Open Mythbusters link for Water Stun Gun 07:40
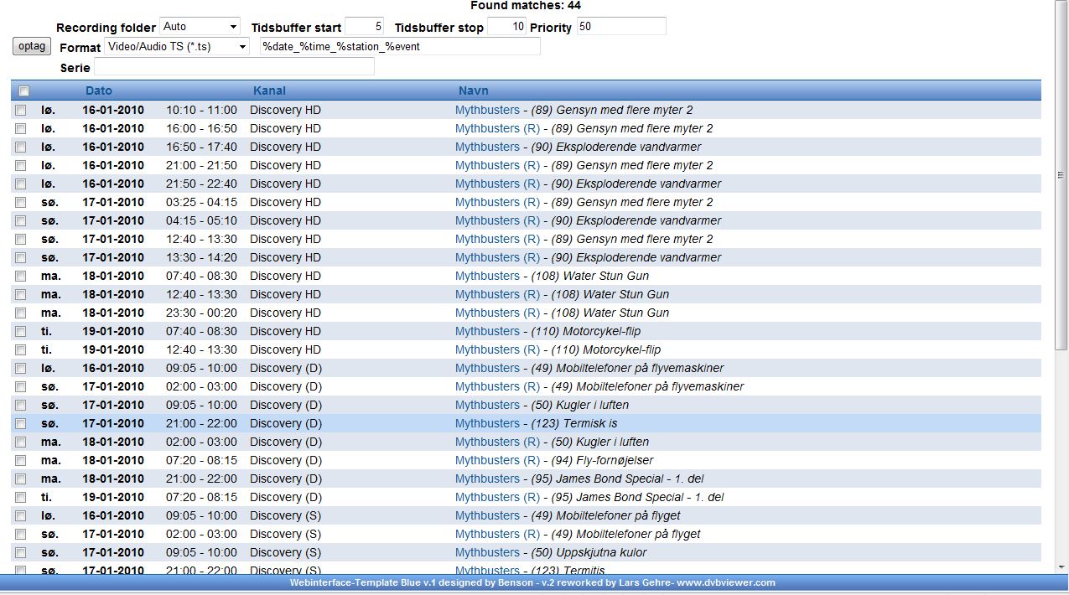 point(487,276)
